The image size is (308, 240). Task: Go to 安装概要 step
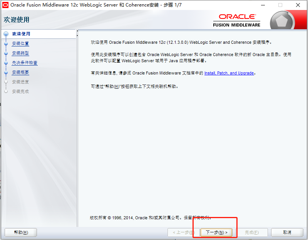coord(20,72)
